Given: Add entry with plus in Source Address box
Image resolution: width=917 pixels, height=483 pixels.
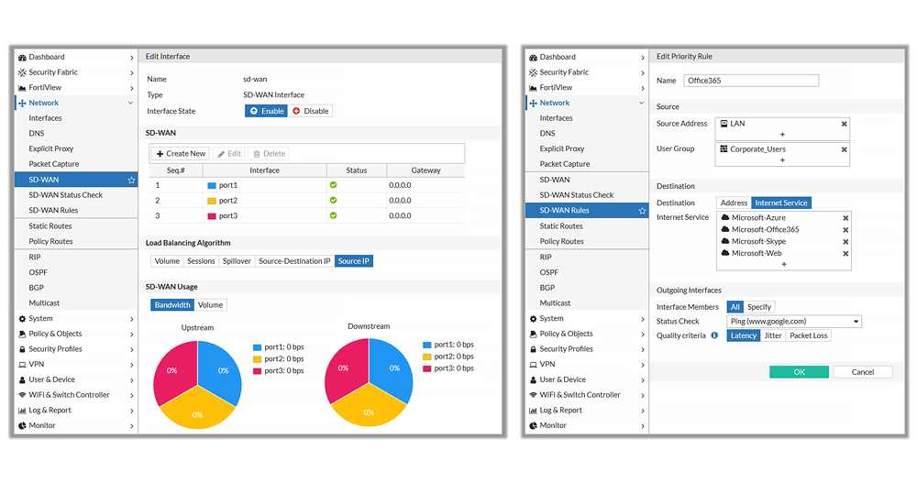Looking at the screenshot, I should pyautogui.click(x=782, y=135).
